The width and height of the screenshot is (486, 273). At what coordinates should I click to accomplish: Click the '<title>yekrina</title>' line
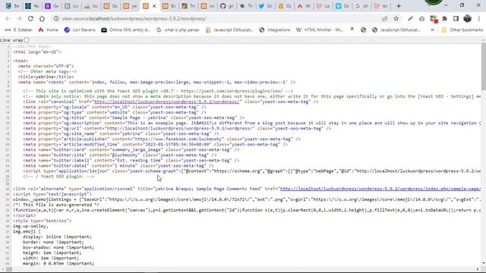click(46, 77)
